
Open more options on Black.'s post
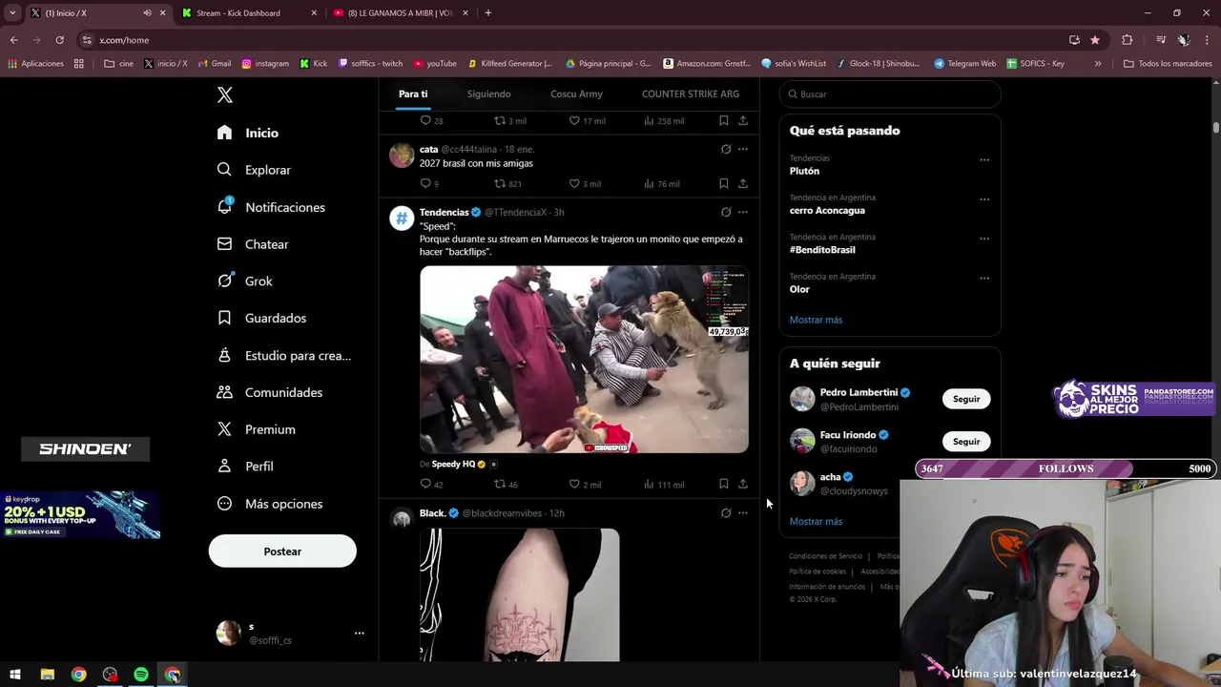coord(743,513)
